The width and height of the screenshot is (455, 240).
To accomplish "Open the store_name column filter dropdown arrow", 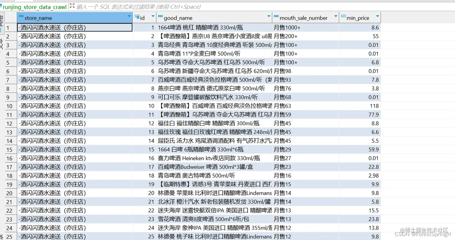I will coord(129,16).
